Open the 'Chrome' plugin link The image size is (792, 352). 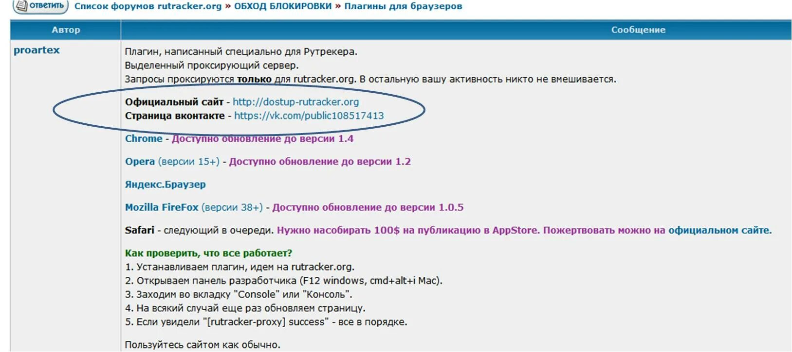pyautogui.click(x=144, y=138)
